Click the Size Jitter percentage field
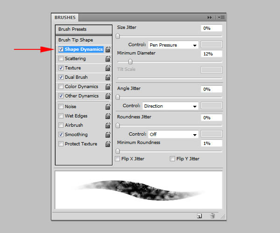 tap(211, 28)
